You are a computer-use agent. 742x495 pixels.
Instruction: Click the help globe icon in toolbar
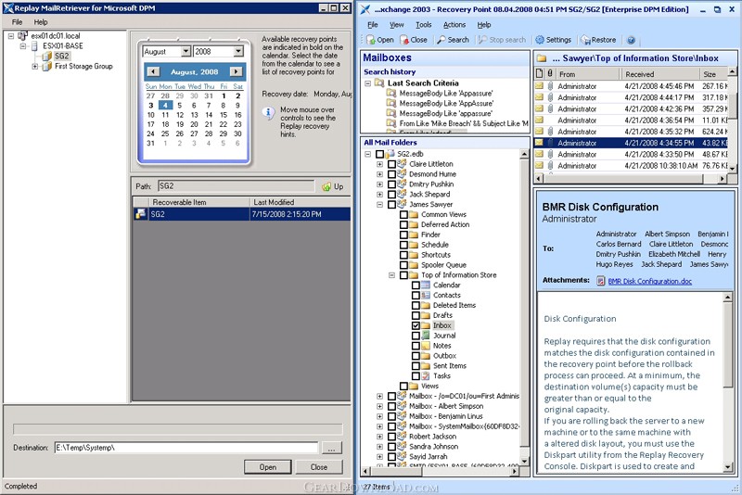pyautogui.click(x=631, y=40)
